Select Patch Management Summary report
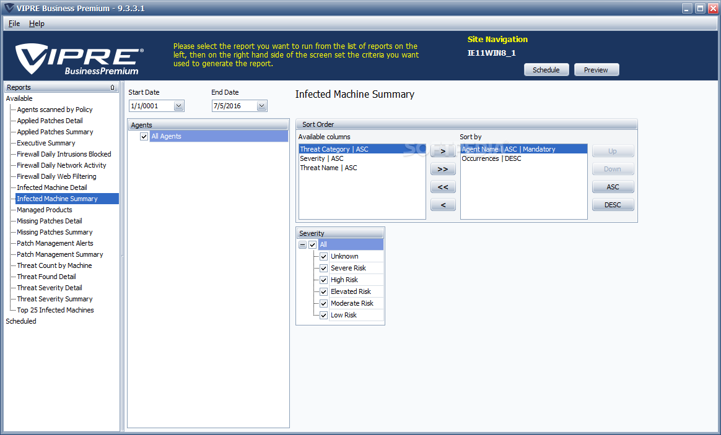721x435 pixels. (60, 254)
